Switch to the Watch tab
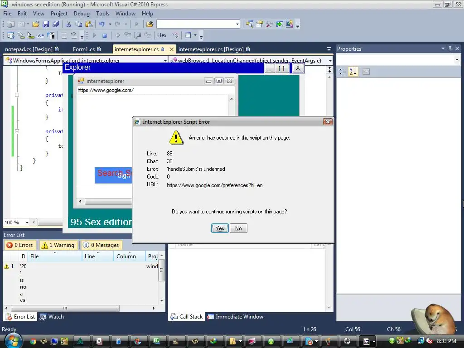Screen dimensions: 464x348 click(x=52, y=317)
